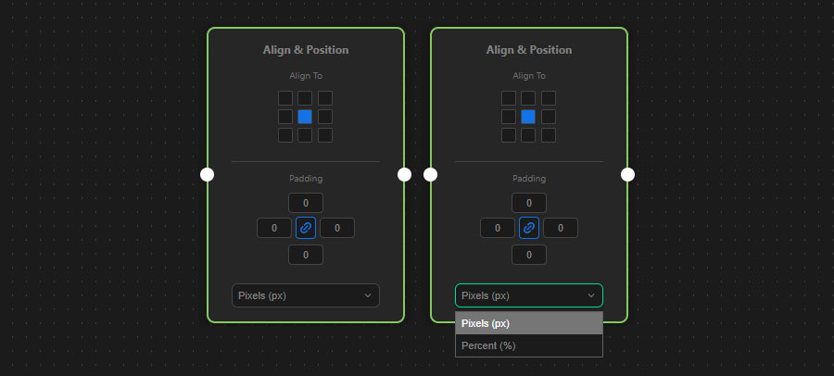Choose Percent (%) from the dropdown list
Viewport: 834px width, 376px height.
528,345
